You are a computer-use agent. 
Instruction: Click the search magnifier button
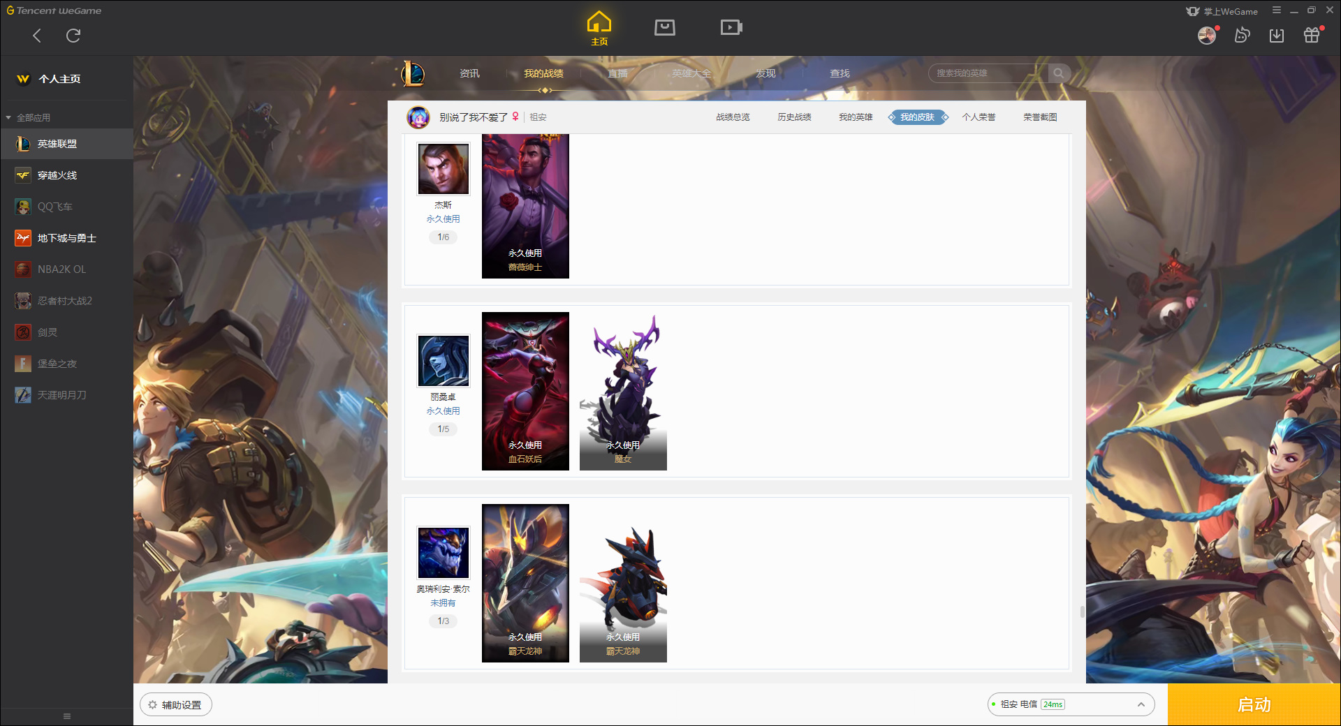click(1059, 73)
